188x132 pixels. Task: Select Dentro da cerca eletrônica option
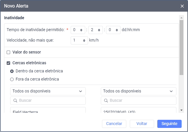(12, 71)
